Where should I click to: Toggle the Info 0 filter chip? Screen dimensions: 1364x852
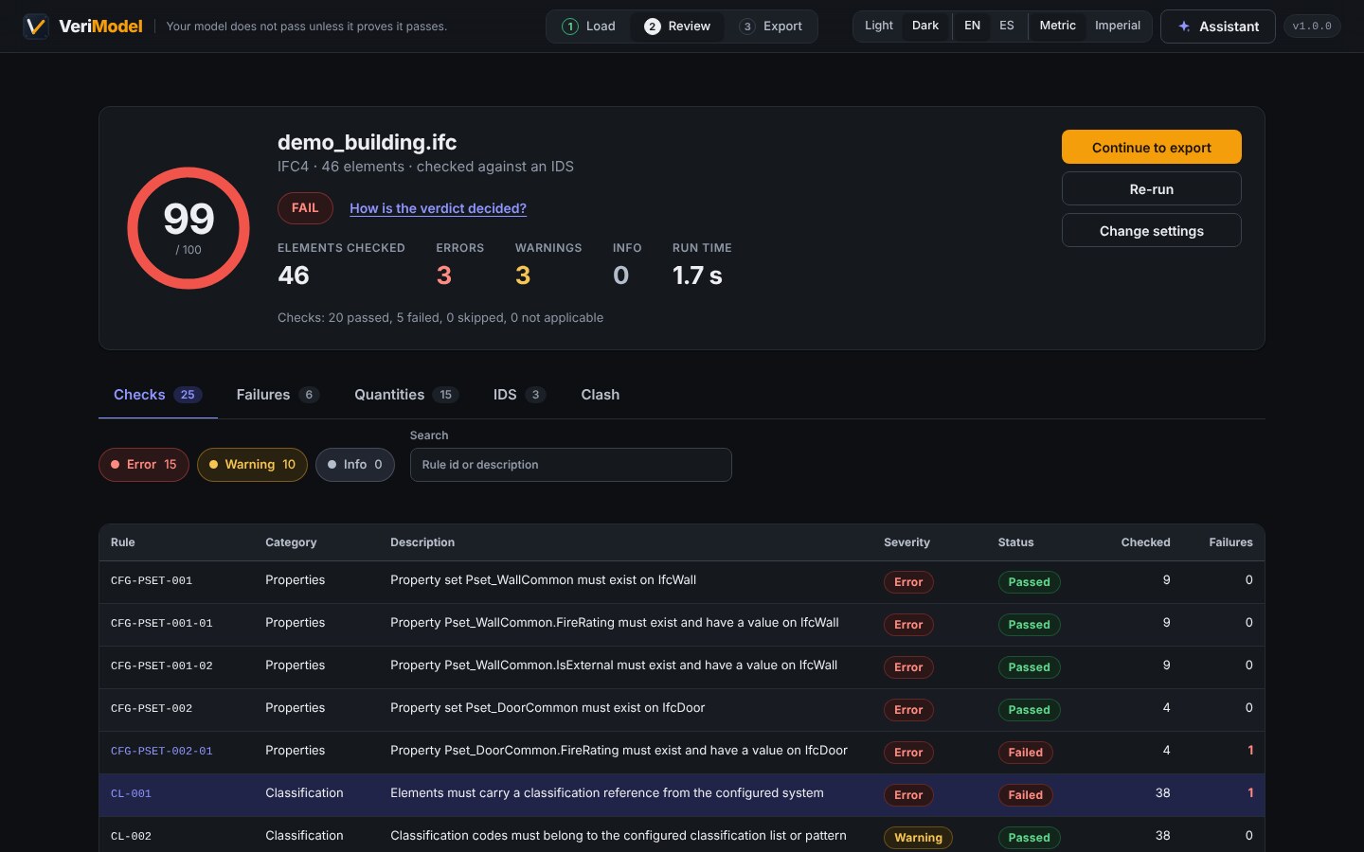355,465
